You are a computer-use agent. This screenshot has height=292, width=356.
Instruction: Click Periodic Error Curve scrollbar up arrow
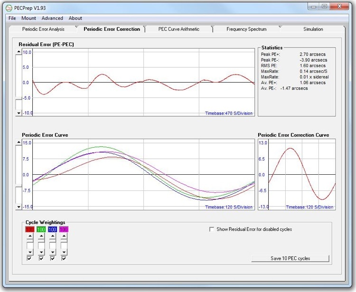pos(19,142)
